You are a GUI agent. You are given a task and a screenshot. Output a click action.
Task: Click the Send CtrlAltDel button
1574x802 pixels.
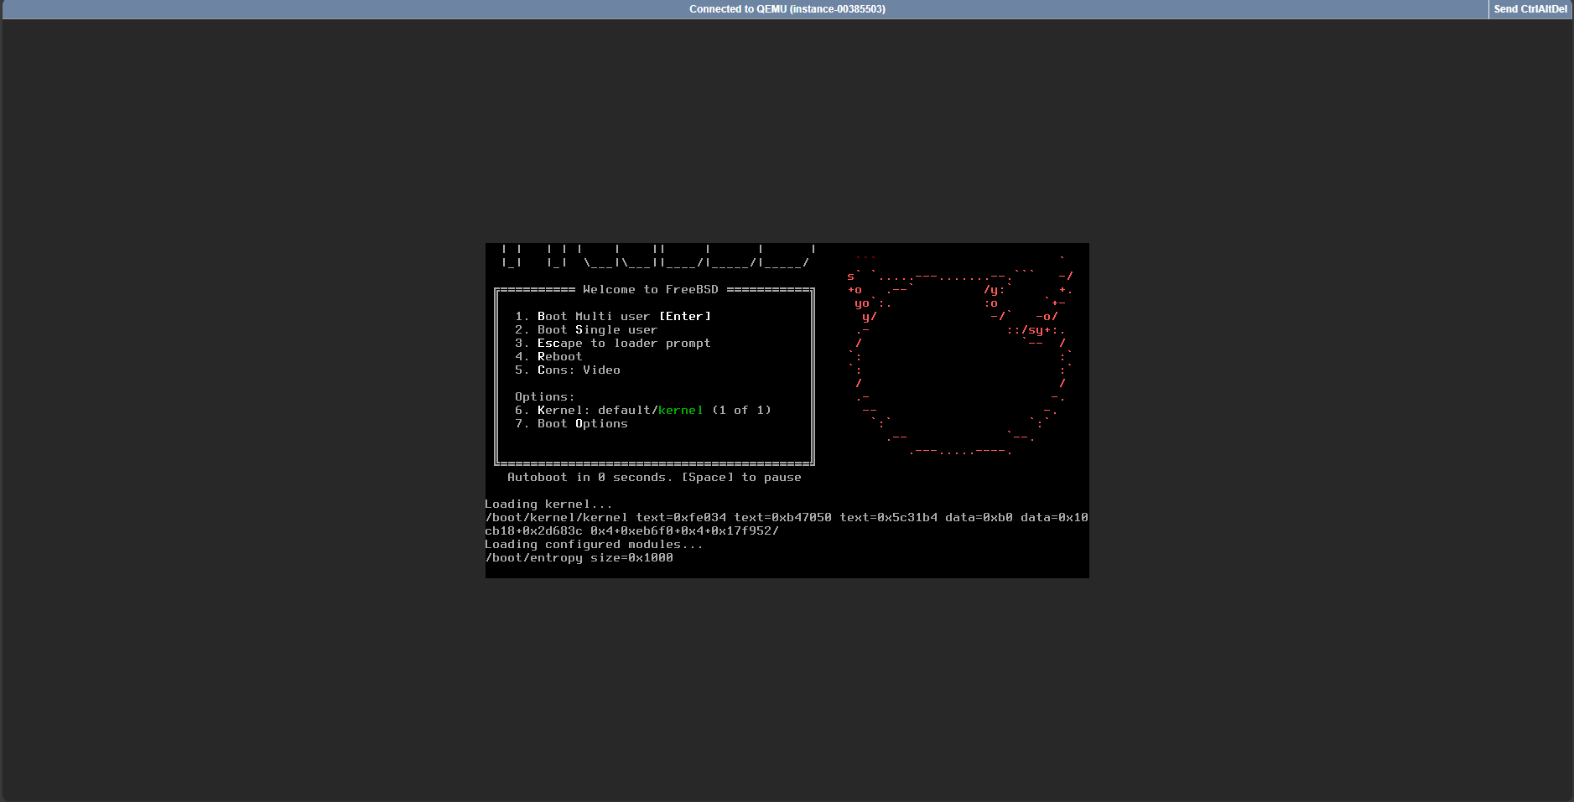pyautogui.click(x=1530, y=9)
